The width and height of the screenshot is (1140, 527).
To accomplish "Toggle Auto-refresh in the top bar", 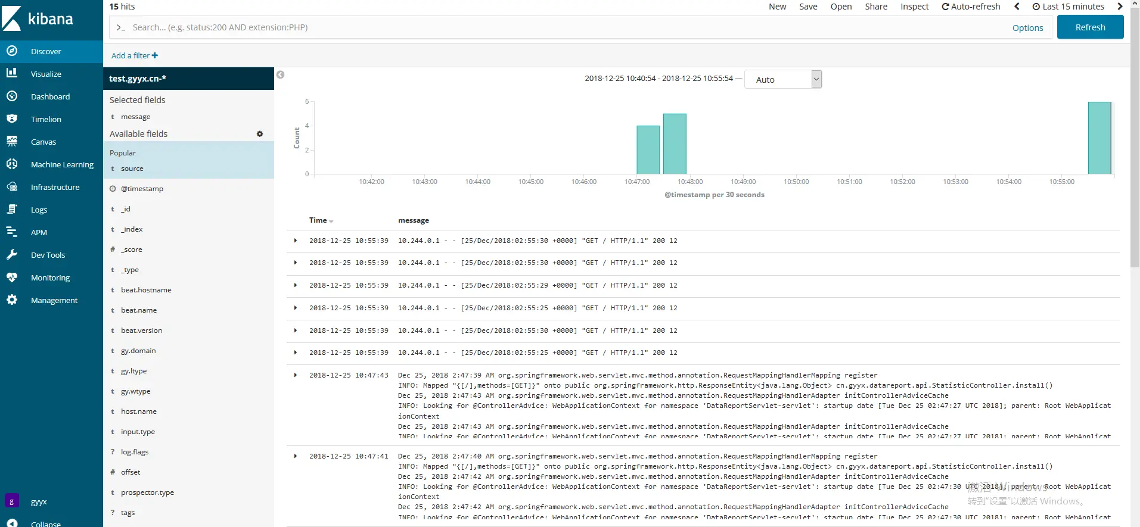I will pos(971,7).
